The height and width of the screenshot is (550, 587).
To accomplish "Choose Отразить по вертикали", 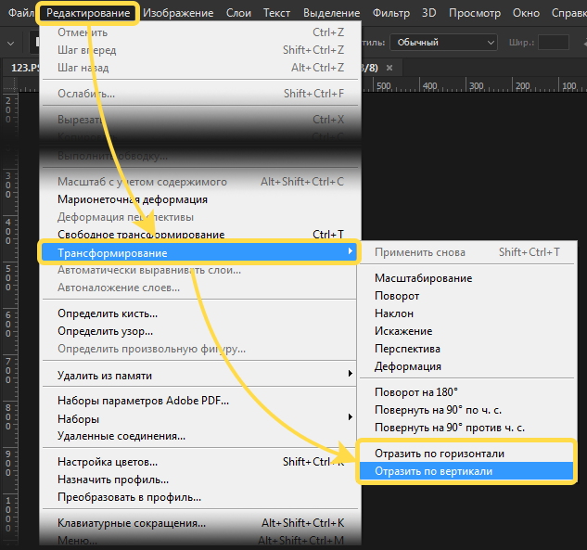I will pyautogui.click(x=433, y=471).
